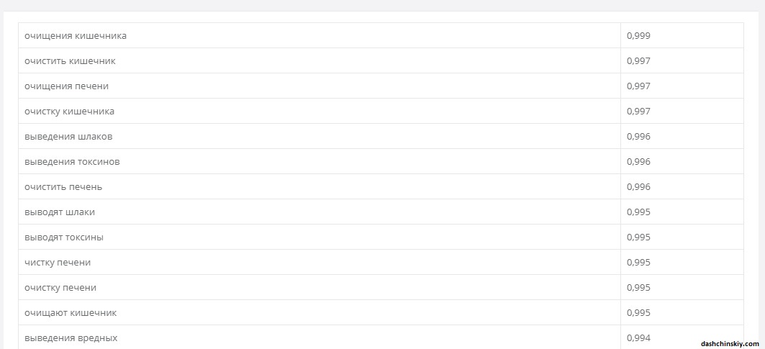Click the phrase 'очищения кишечника'
This screenshot has width=765, height=349.
pyautogui.click(x=76, y=36)
